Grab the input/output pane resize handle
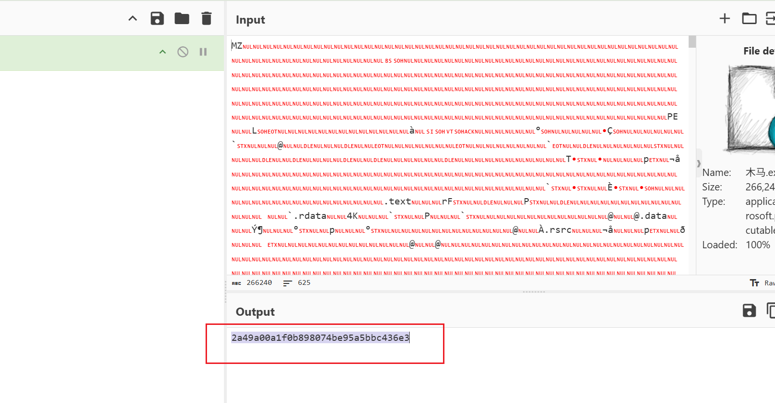Viewport: 775px width, 403px height. click(x=534, y=292)
